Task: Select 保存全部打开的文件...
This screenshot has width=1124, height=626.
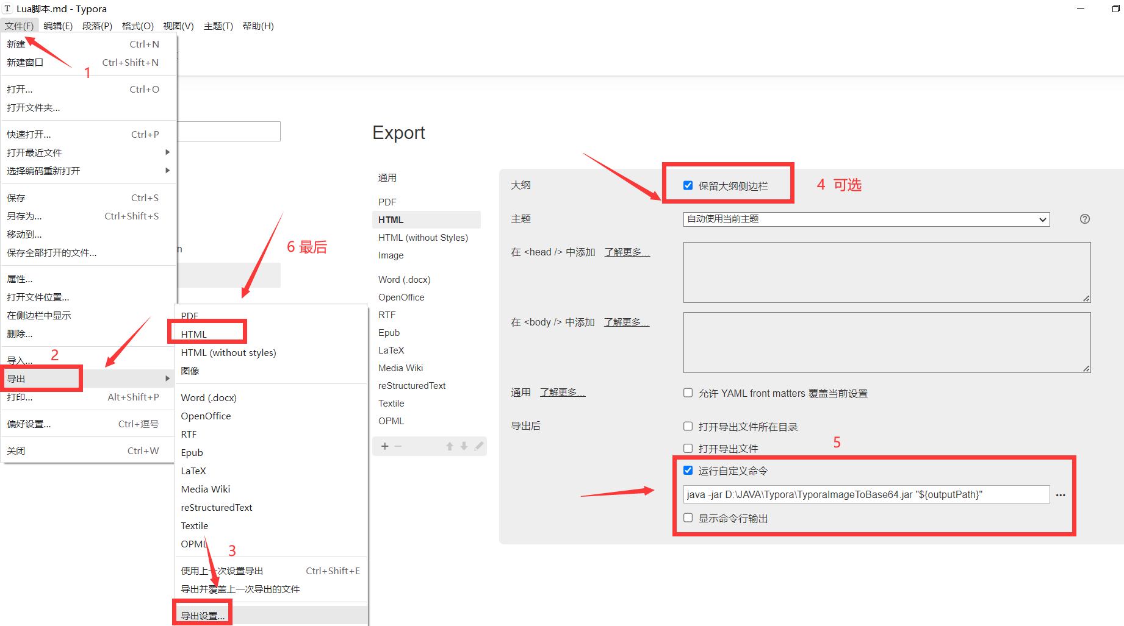Action: coord(89,252)
